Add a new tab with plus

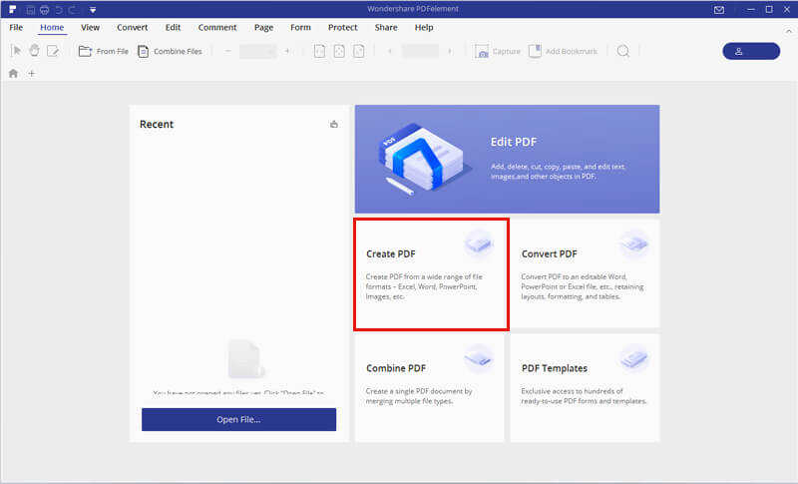32,73
